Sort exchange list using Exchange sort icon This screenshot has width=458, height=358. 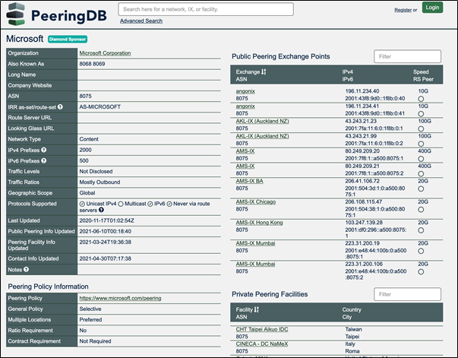coord(264,72)
